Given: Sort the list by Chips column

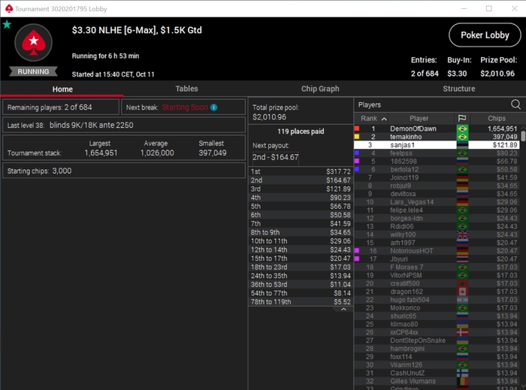Looking at the screenshot, I should pyautogui.click(x=497, y=118).
